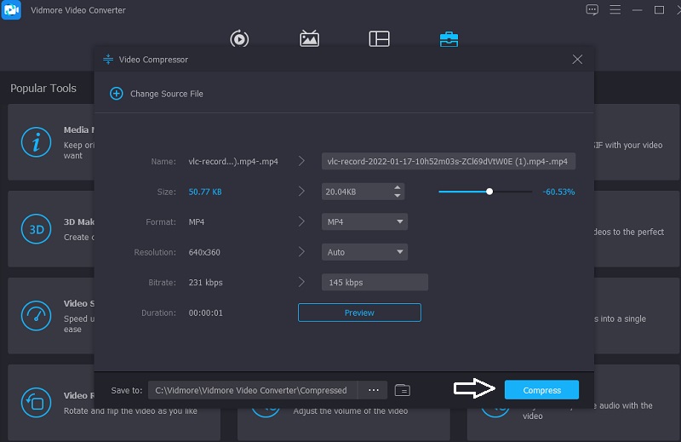Click the feedback chat icon in title bar

tap(592, 10)
